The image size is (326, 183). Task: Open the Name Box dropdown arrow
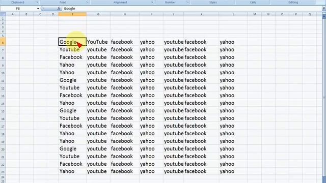[x=38, y=9]
